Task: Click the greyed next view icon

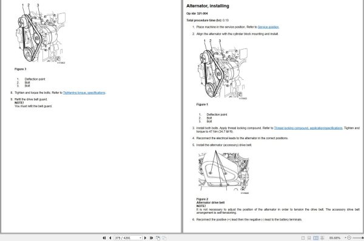Action: coord(164,238)
